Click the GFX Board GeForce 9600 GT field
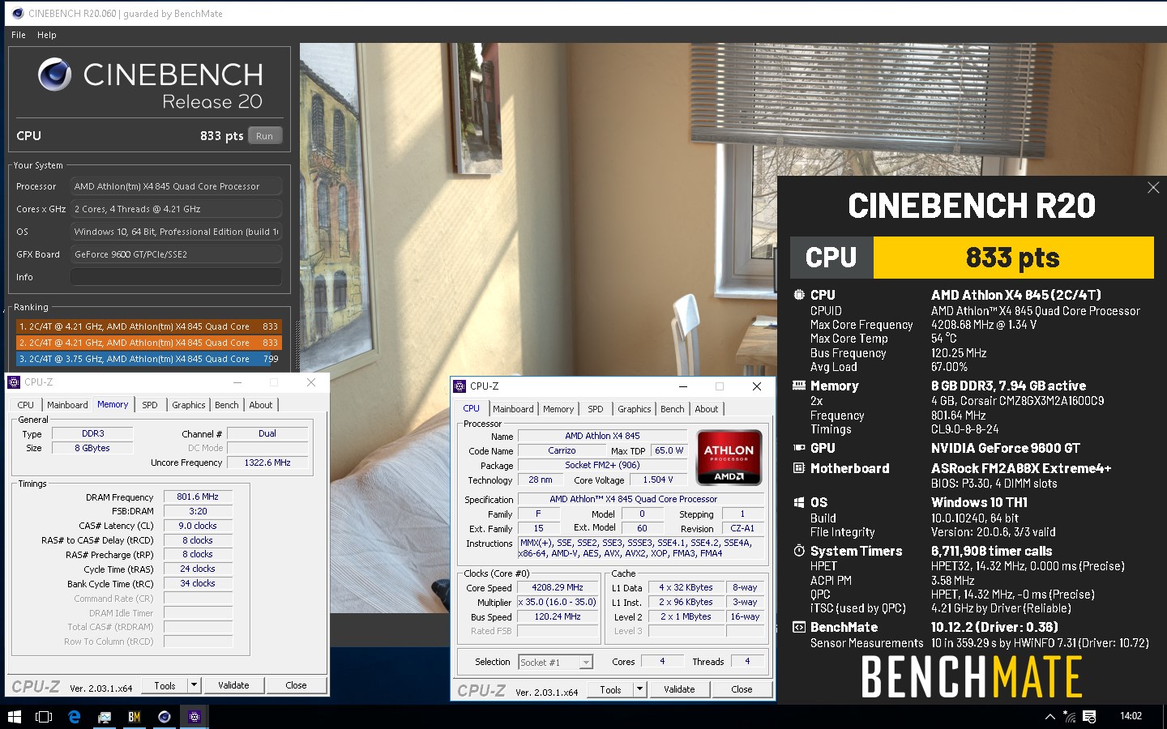Viewport: 1167px width, 729px height. click(x=176, y=254)
